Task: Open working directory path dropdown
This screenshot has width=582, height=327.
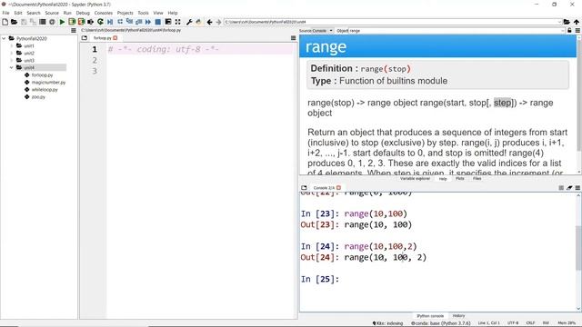Action: tap(559, 22)
